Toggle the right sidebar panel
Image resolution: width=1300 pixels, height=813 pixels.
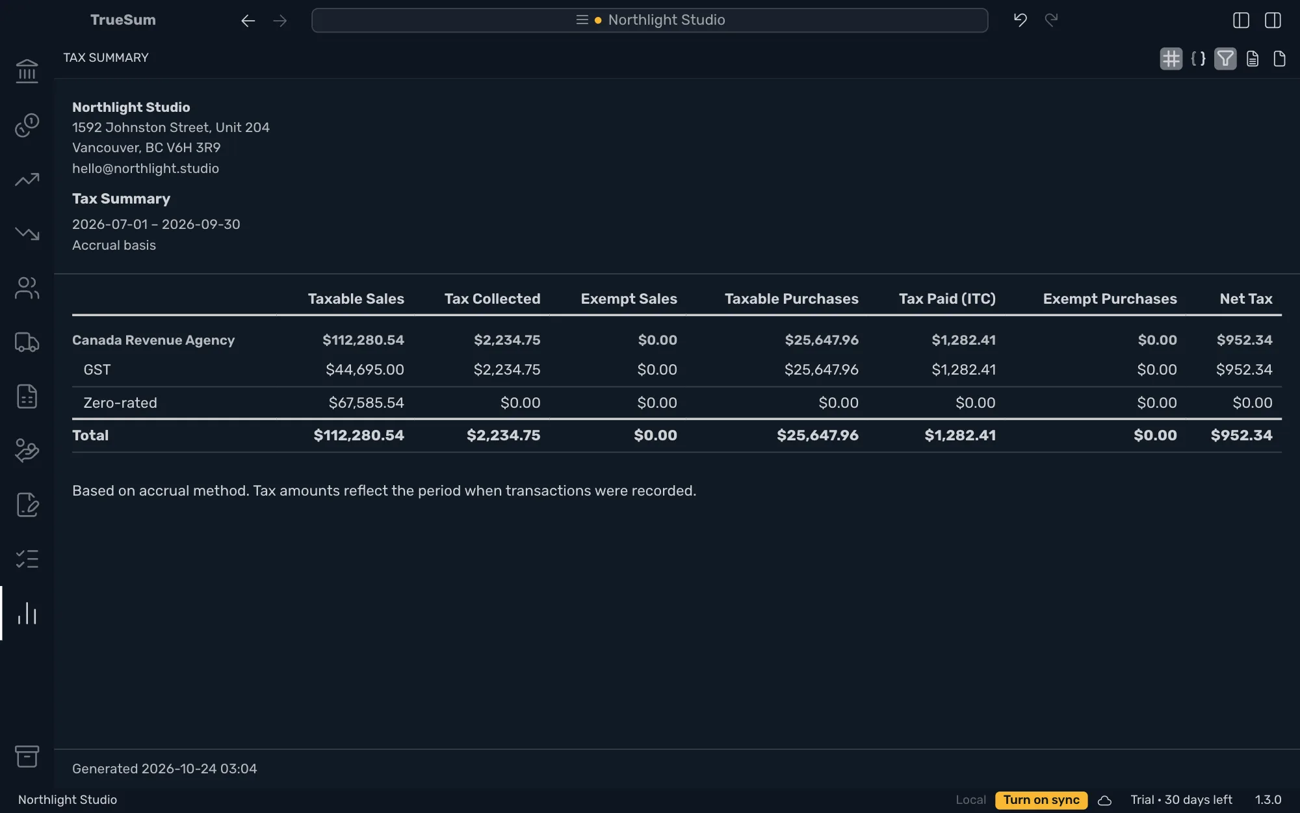point(1273,20)
